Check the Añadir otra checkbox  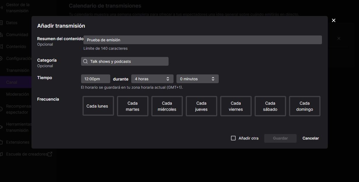click(233, 138)
